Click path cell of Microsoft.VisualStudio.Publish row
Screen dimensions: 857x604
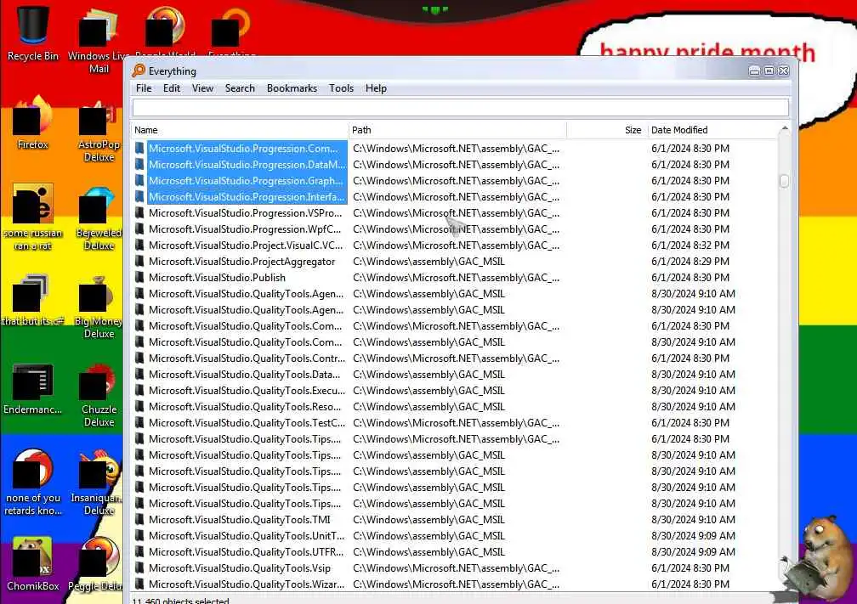click(x=456, y=278)
